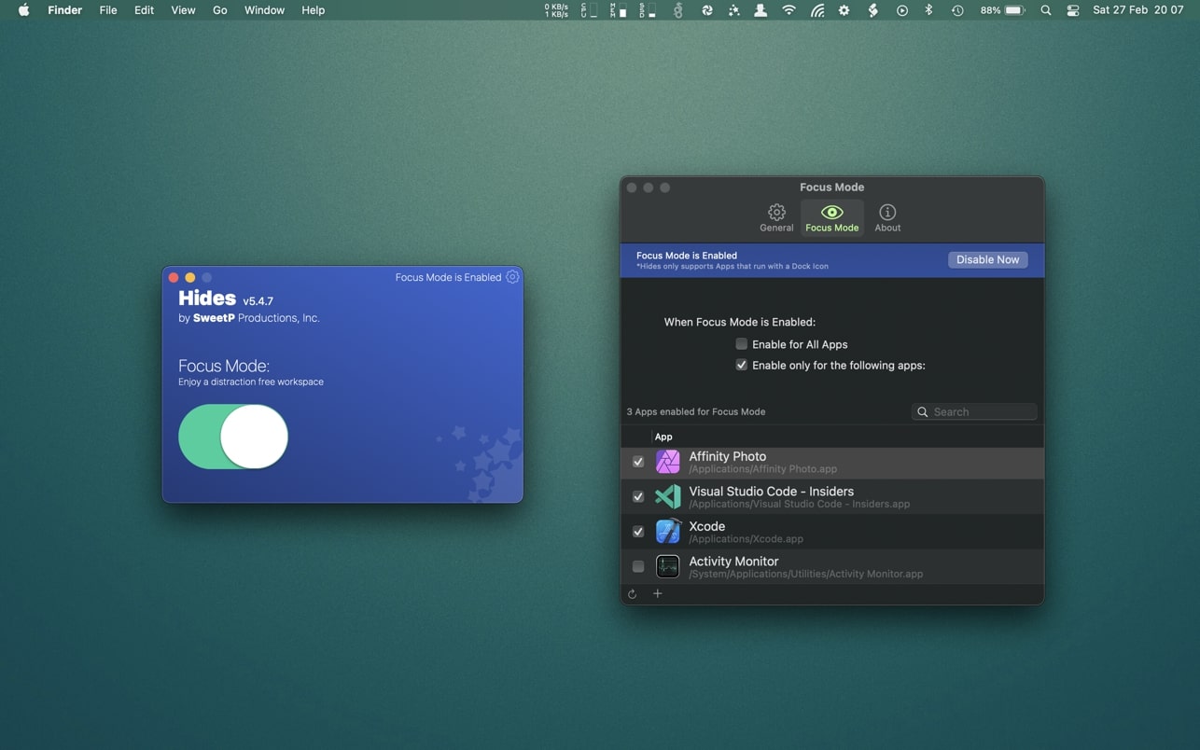Click the Xcode app icon
The height and width of the screenshot is (750, 1200).
click(667, 531)
